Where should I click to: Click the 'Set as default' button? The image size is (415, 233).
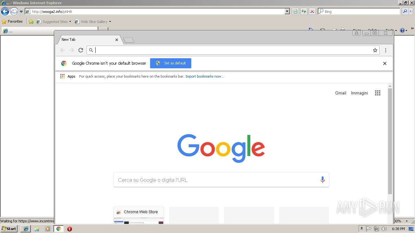(x=171, y=63)
